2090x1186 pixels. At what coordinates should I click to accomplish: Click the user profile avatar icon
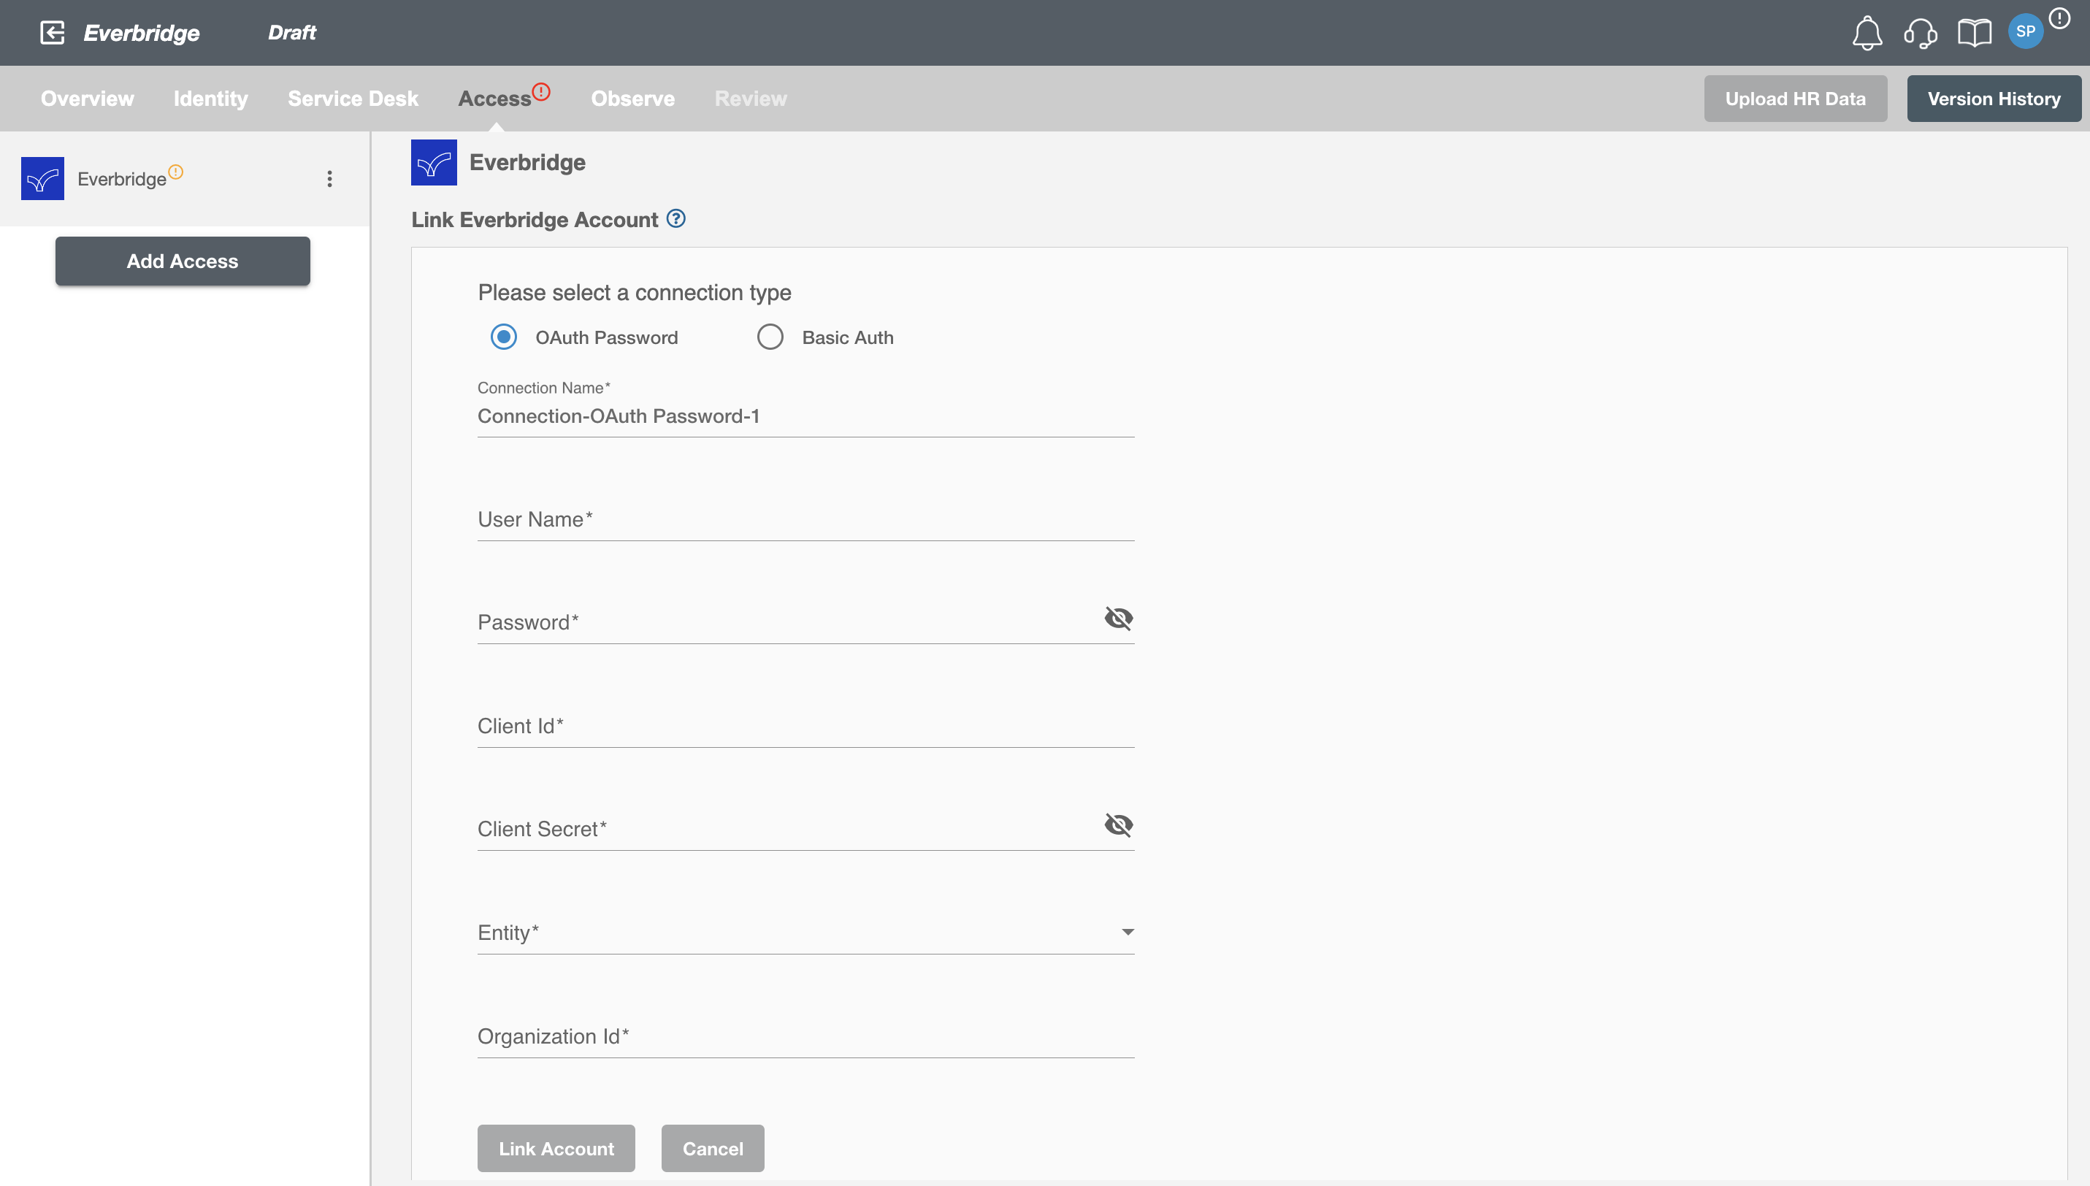pos(2024,31)
